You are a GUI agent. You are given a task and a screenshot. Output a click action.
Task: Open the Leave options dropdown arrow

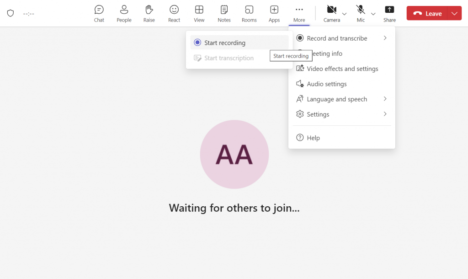pos(454,13)
